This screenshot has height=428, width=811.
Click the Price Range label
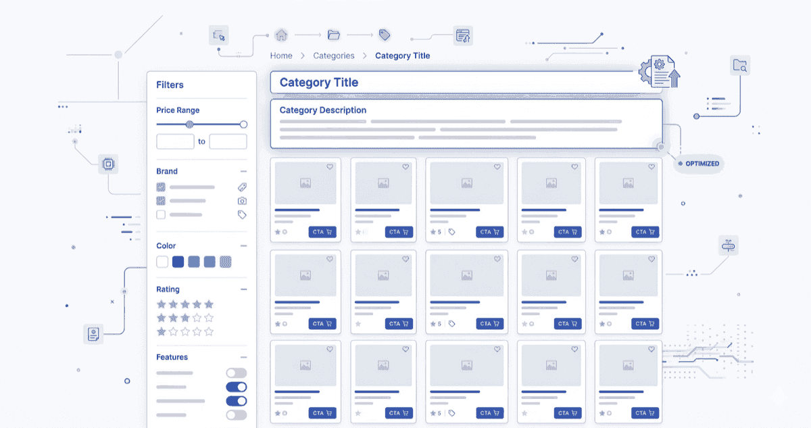point(178,110)
